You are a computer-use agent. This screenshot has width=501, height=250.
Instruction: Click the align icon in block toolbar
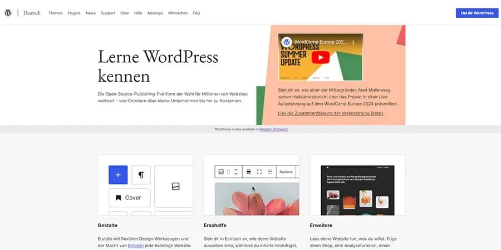click(249, 172)
